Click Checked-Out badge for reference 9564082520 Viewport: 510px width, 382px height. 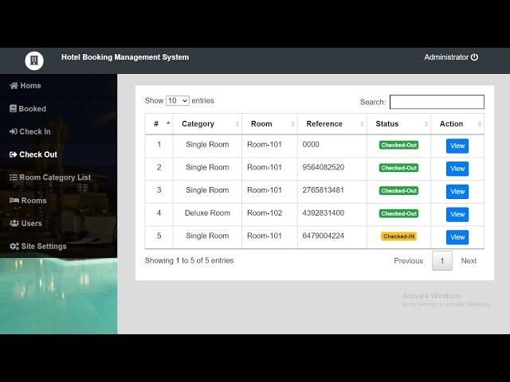point(398,168)
